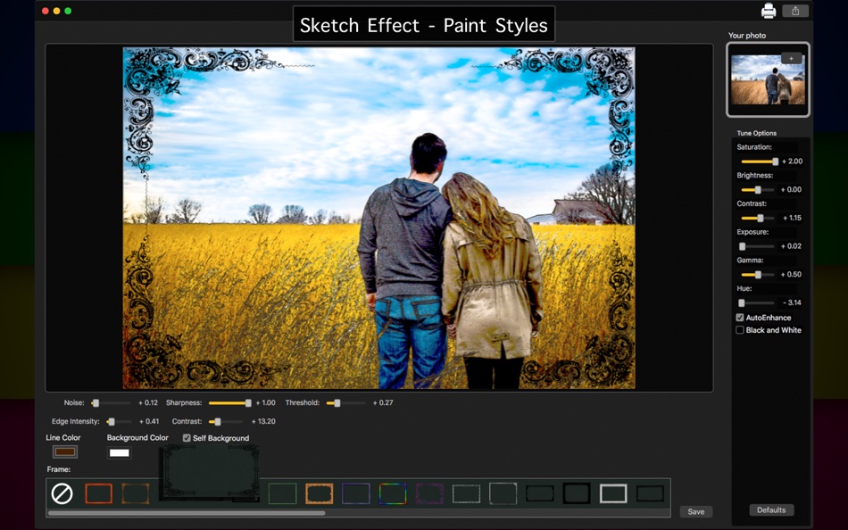Adjust the Noise slider
Image resolution: width=848 pixels, height=530 pixels.
pyautogui.click(x=112, y=403)
